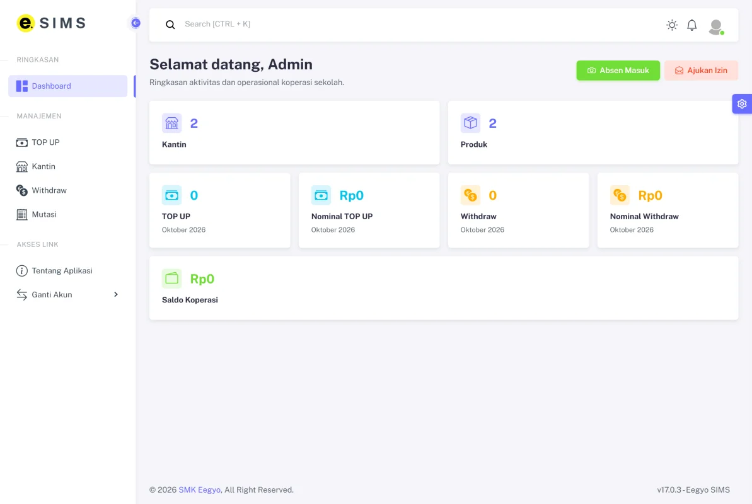752x504 pixels.
Task: Click the Tentang Aplikasi info icon
Action: point(22,270)
